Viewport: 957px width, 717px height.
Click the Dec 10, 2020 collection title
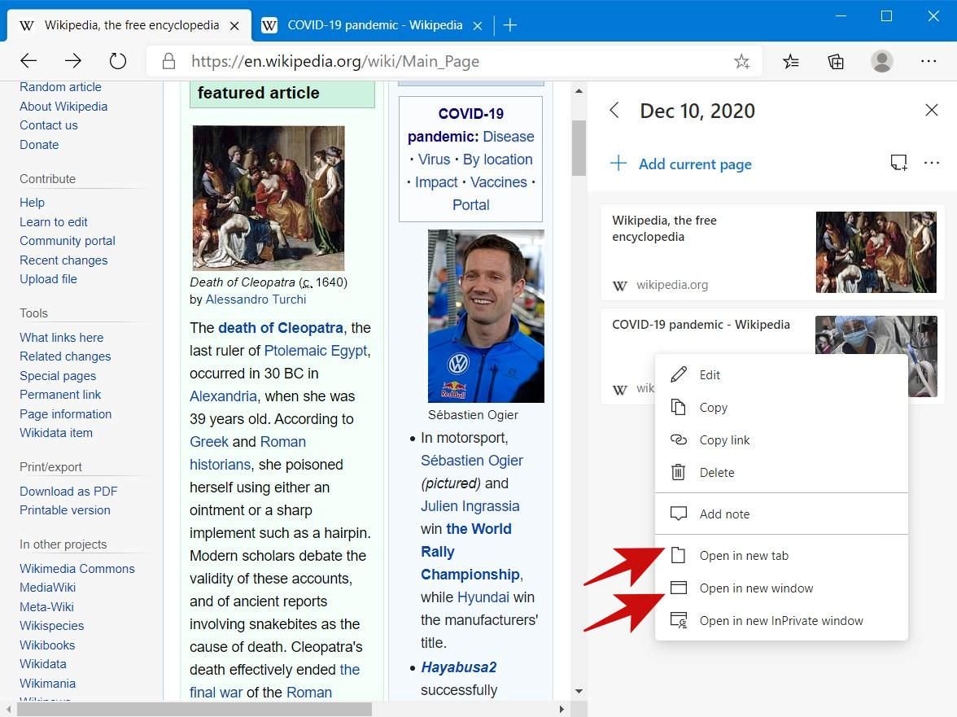pyautogui.click(x=697, y=111)
